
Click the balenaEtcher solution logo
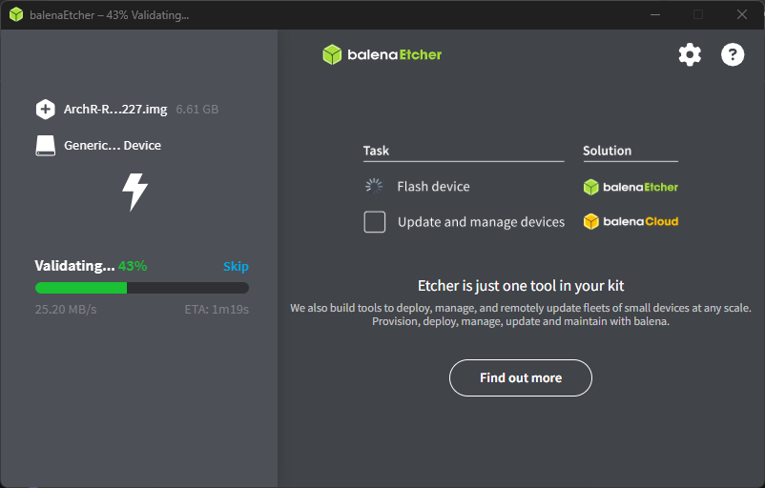[x=631, y=187]
